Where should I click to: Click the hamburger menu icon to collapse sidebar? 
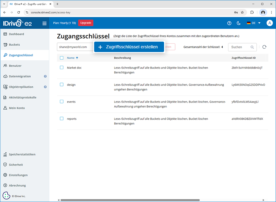(44, 23)
